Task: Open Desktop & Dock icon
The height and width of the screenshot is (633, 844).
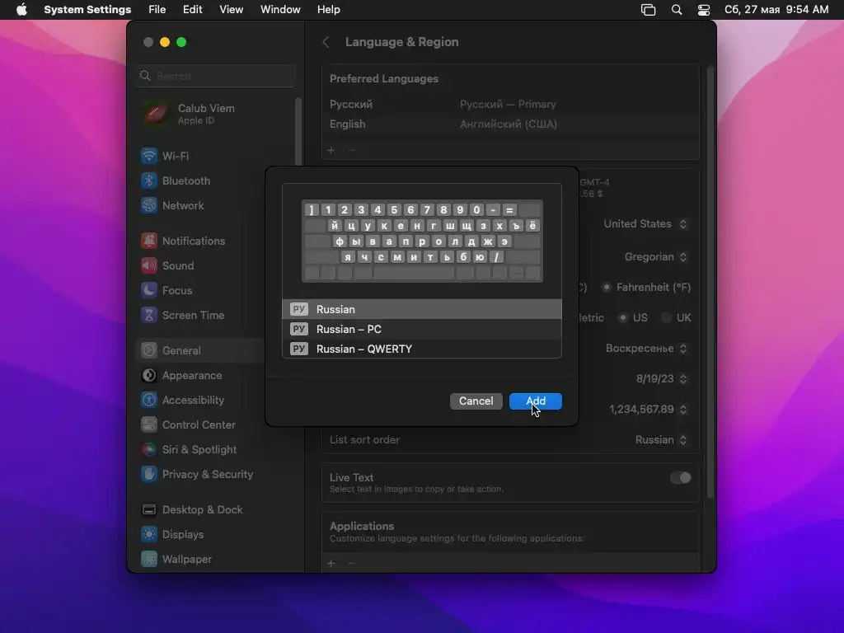Action: coord(149,509)
